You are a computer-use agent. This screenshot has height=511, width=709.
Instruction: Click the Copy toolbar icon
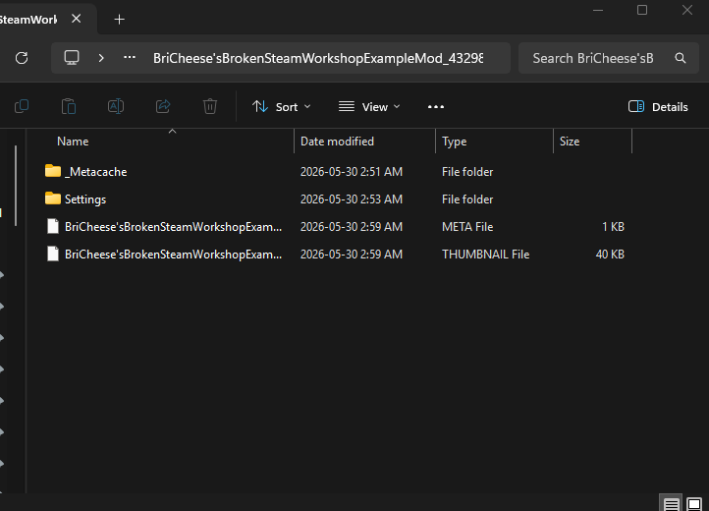point(22,106)
